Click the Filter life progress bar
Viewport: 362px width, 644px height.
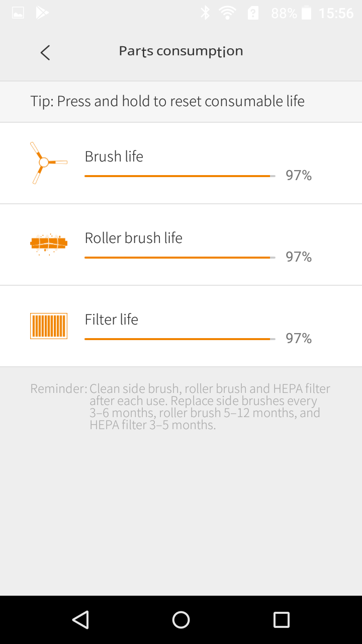point(179,339)
